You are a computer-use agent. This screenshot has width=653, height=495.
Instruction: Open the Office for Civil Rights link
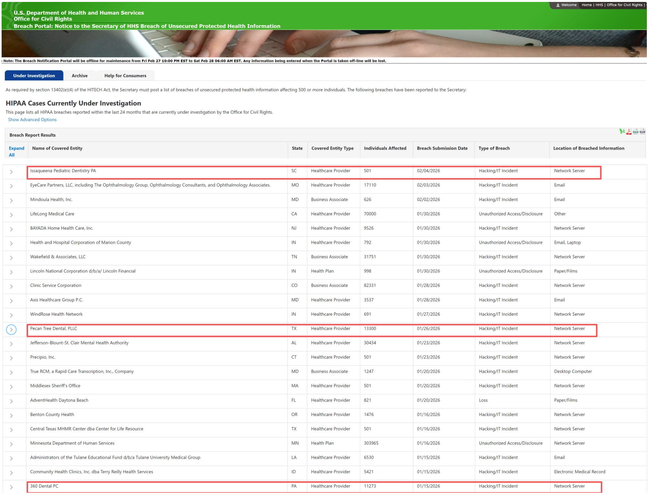tap(624, 5)
